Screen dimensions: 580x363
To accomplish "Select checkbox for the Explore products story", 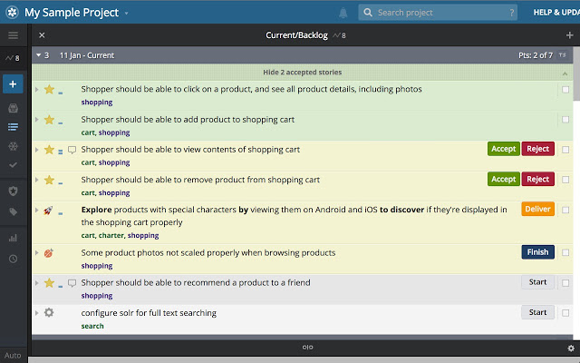I will click(x=565, y=210).
